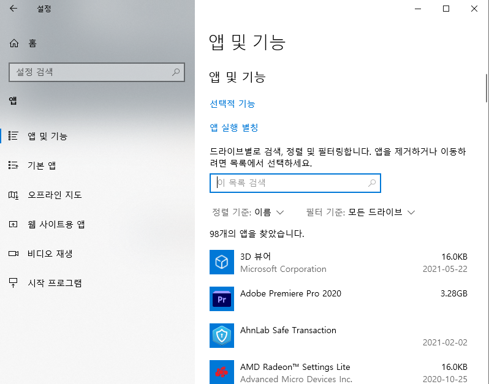The image size is (489, 384).
Task: Select 기본 앱 sidebar icon
Action: coord(13,165)
